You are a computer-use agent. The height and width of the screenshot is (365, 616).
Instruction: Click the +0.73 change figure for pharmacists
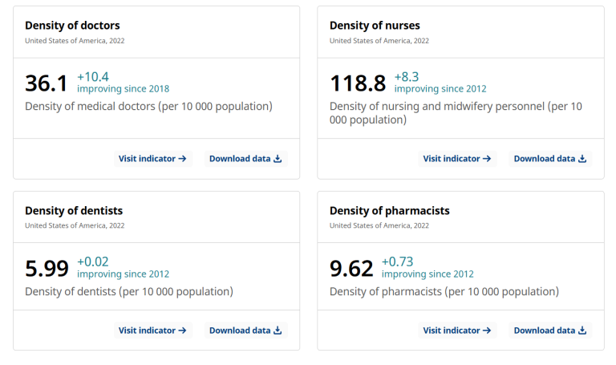pos(398,262)
